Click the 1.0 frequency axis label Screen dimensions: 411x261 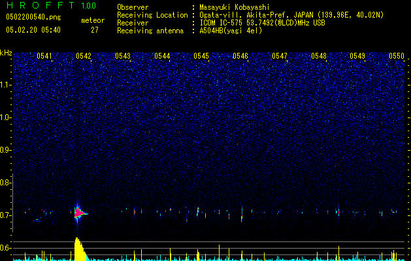pyautogui.click(x=6, y=117)
